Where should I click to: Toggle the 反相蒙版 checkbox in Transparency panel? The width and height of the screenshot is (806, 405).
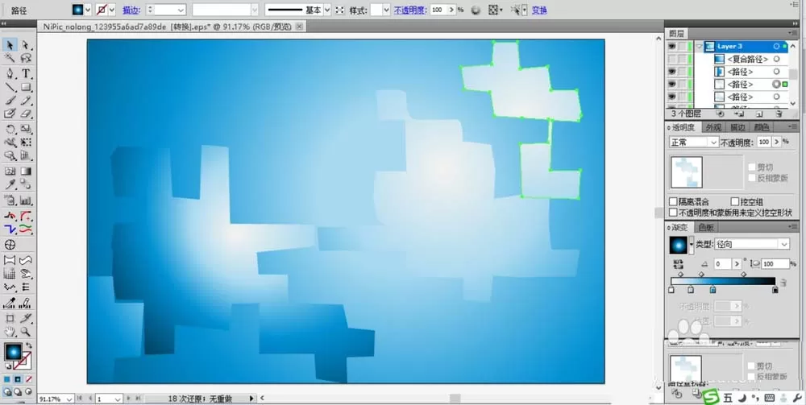pyautogui.click(x=751, y=178)
